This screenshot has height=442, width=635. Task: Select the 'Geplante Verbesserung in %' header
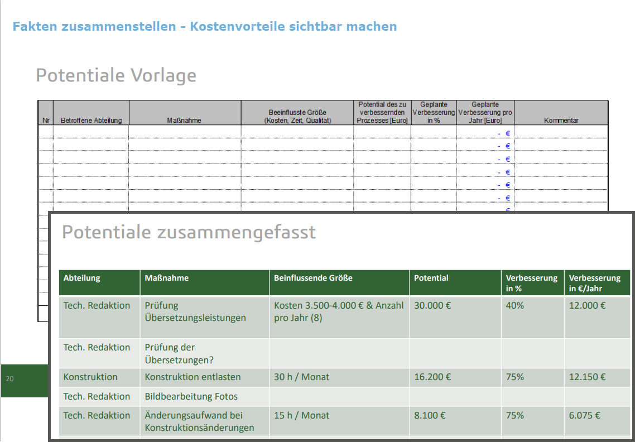coord(434,113)
